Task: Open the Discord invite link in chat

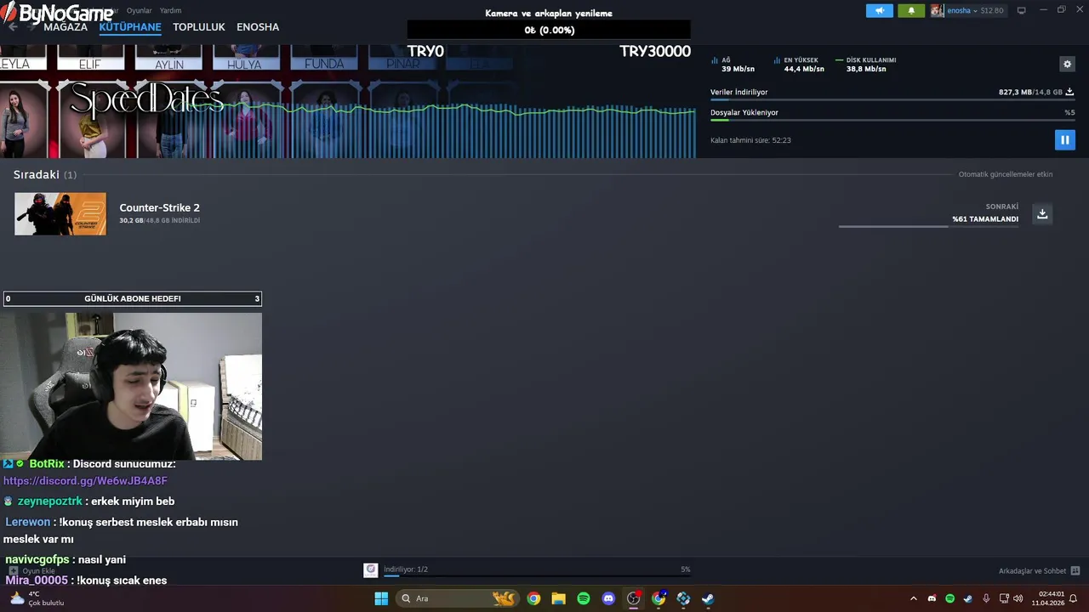Action: coord(85,481)
